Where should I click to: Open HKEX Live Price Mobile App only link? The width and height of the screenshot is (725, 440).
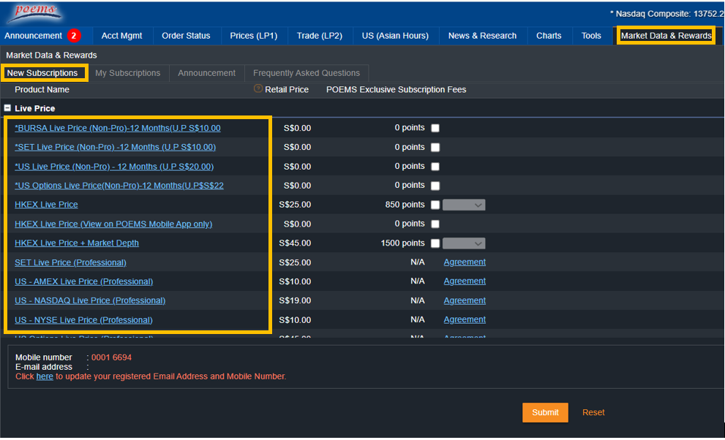click(113, 224)
